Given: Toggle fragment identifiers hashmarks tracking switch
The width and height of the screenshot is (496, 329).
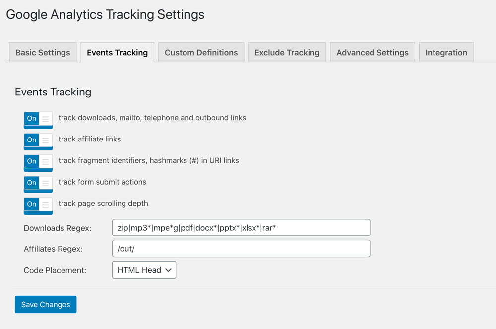Looking at the screenshot, I should [x=38, y=163].
